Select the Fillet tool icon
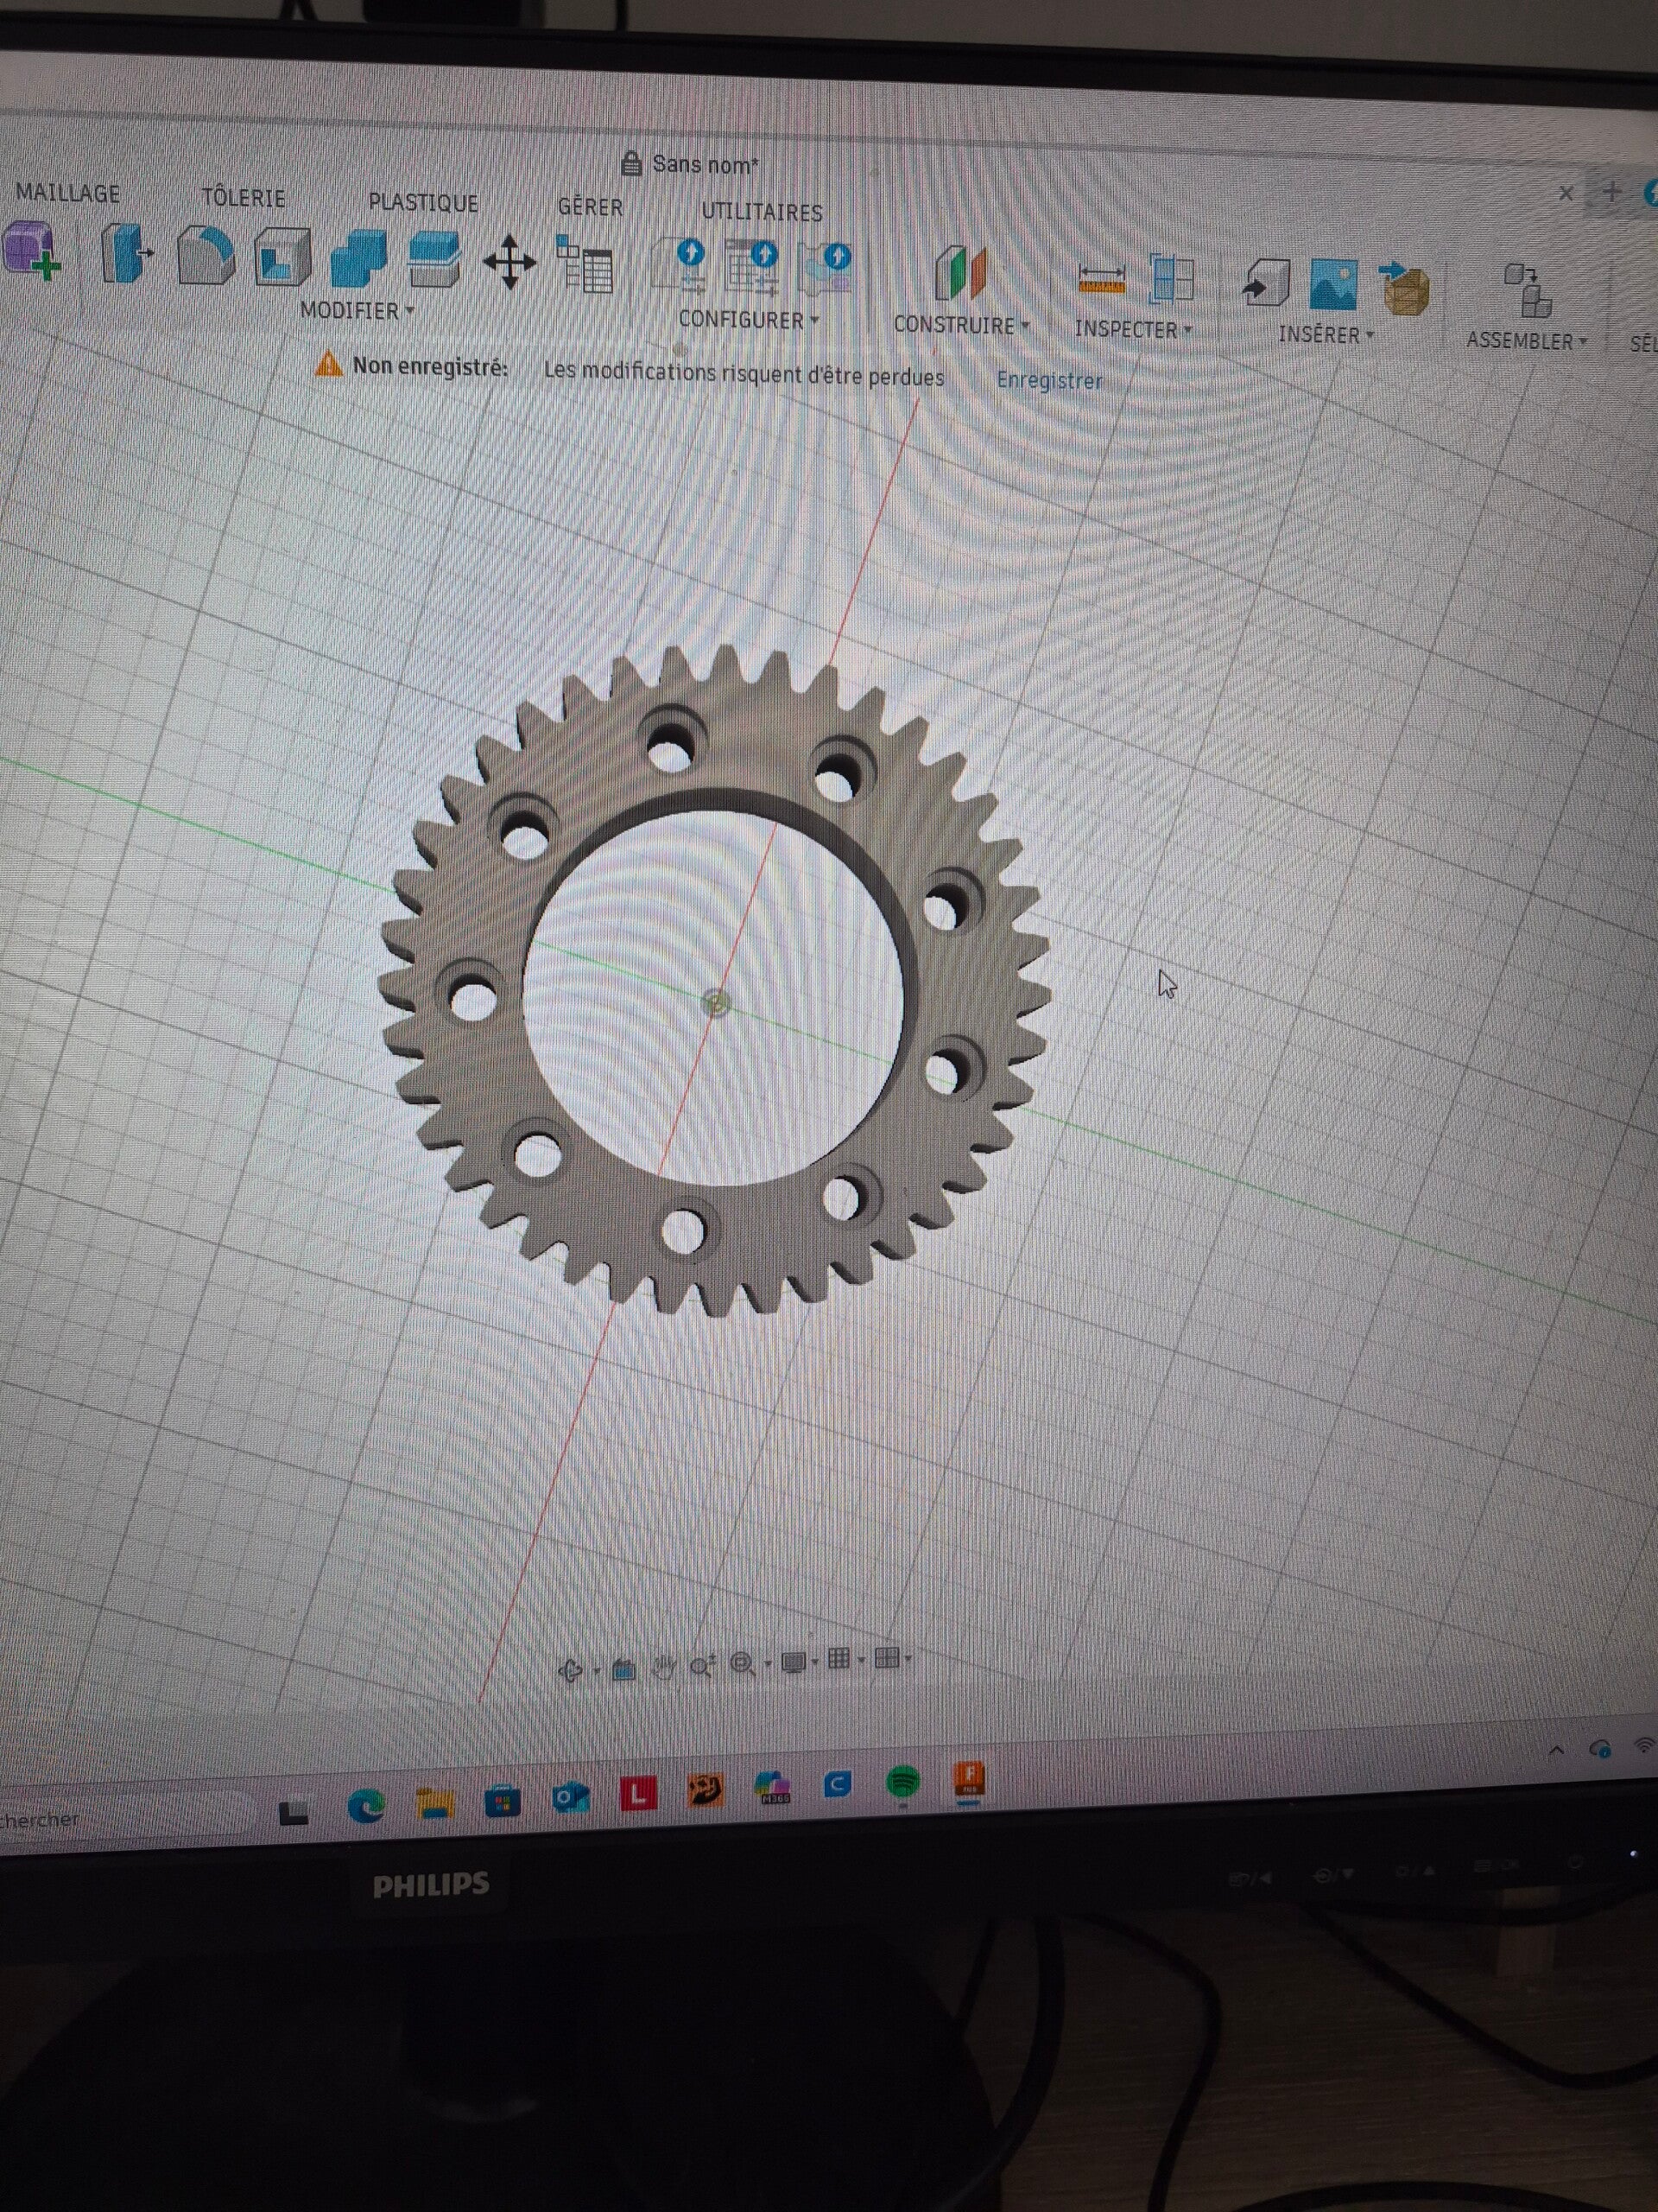The image size is (1658, 2212). coord(205,256)
